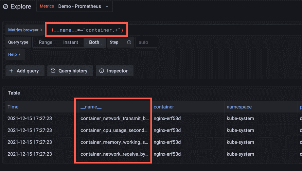Click kube-system in the cpu_usage row
The image size is (302, 171).
click(x=240, y=130)
